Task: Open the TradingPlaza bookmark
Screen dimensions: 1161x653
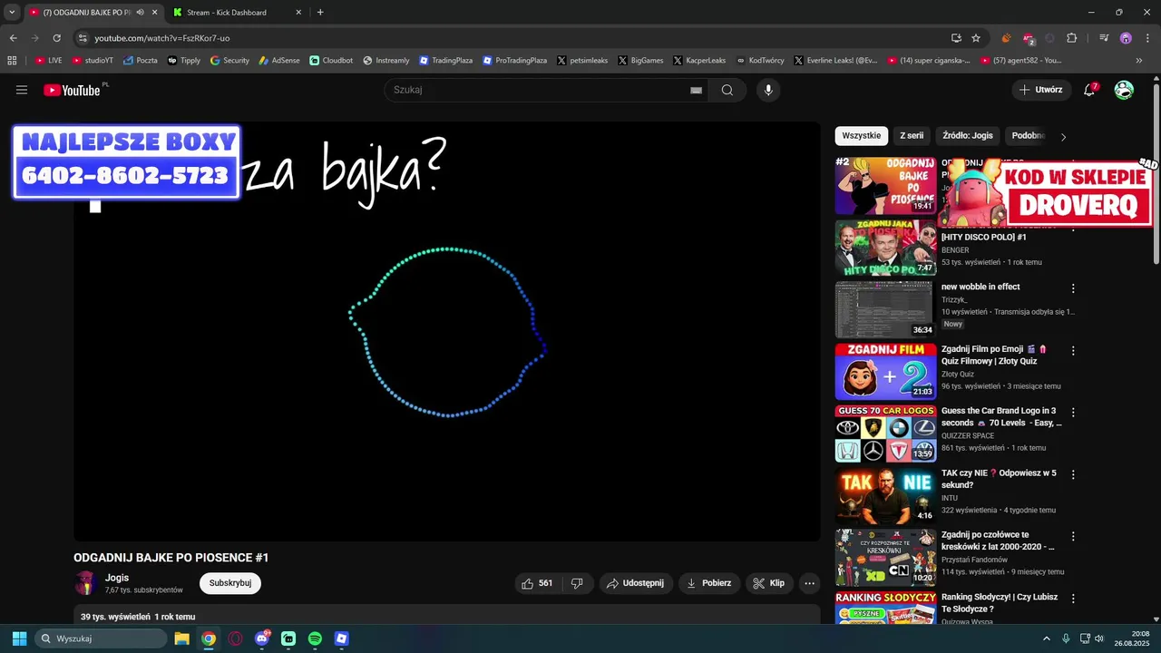Action: pyautogui.click(x=445, y=60)
